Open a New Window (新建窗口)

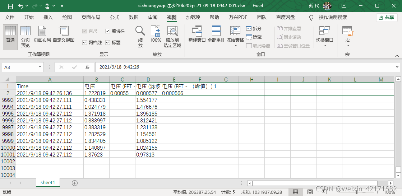click(197, 34)
